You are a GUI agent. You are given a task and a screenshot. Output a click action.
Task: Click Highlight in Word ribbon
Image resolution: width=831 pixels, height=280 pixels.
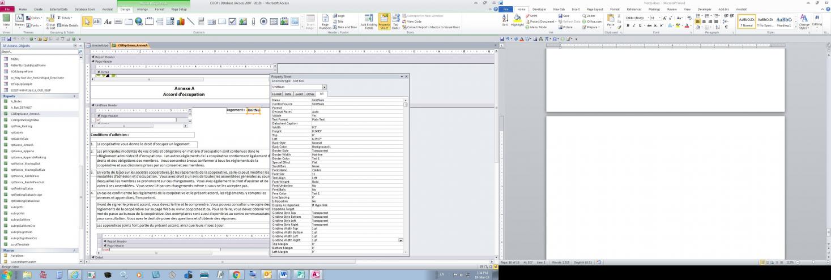[517, 20]
